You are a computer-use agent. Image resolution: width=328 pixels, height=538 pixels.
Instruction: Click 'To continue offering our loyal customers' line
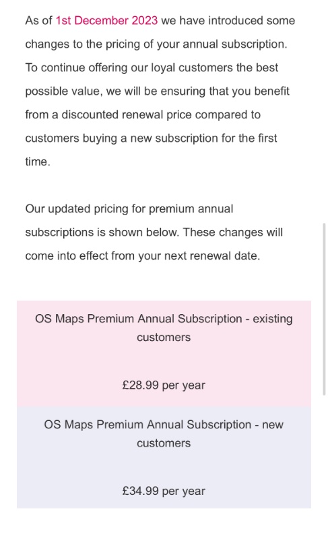(152, 68)
